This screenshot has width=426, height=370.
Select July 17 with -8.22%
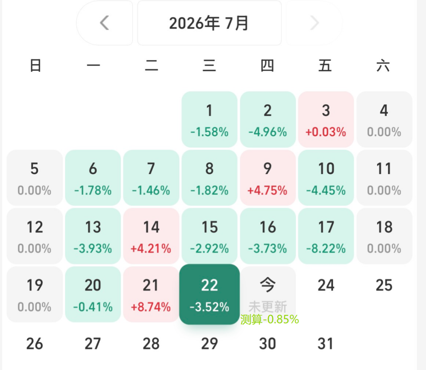[326, 236]
